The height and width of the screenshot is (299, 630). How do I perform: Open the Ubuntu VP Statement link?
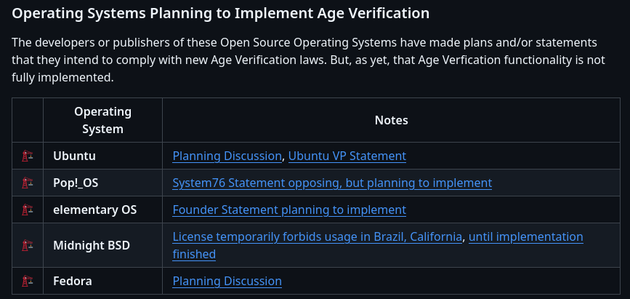(x=347, y=156)
